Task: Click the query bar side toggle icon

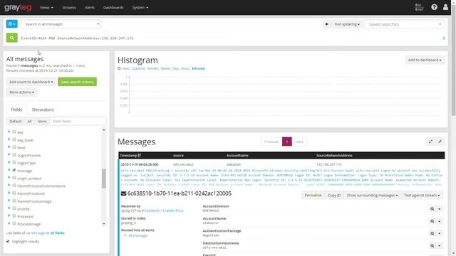Action: point(444,38)
